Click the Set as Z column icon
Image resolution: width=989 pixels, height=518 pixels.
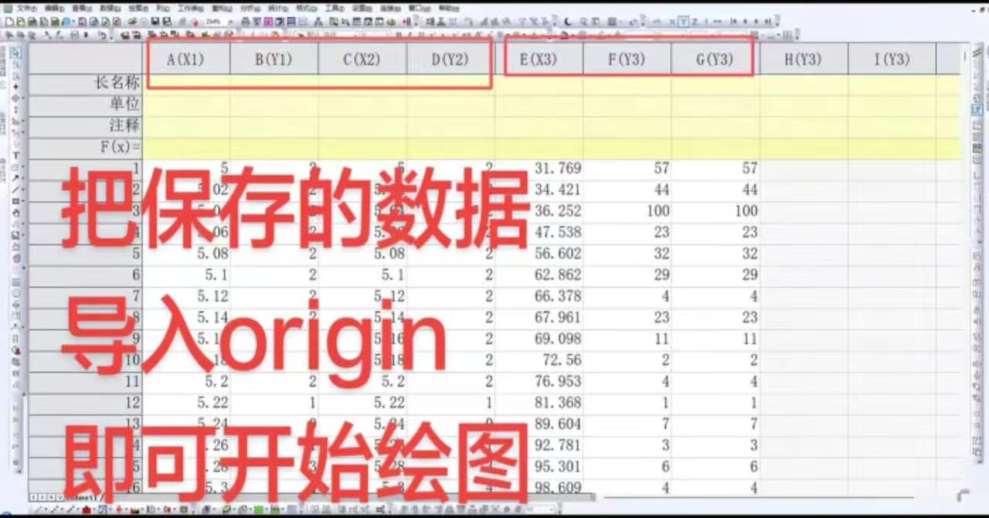(x=695, y=22)
